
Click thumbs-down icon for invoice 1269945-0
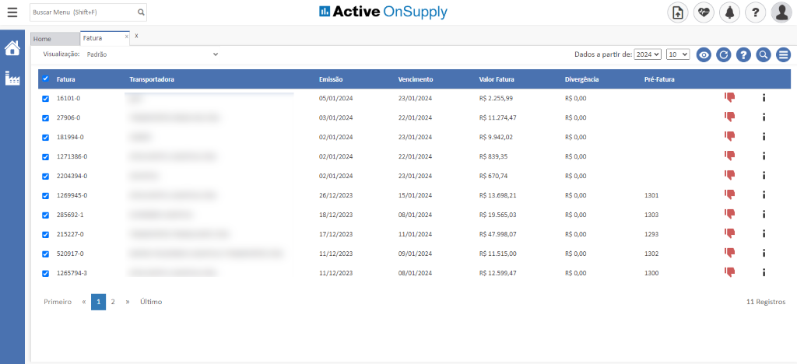(x=730, y=195)
